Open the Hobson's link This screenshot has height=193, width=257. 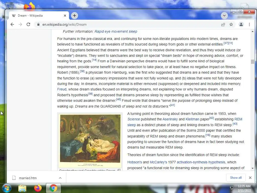tap(135, 162)
